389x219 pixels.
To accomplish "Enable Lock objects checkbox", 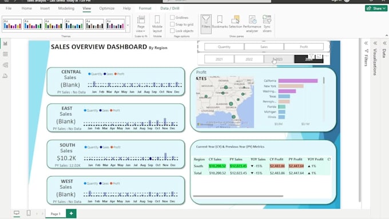I will (x=172, y=31).
